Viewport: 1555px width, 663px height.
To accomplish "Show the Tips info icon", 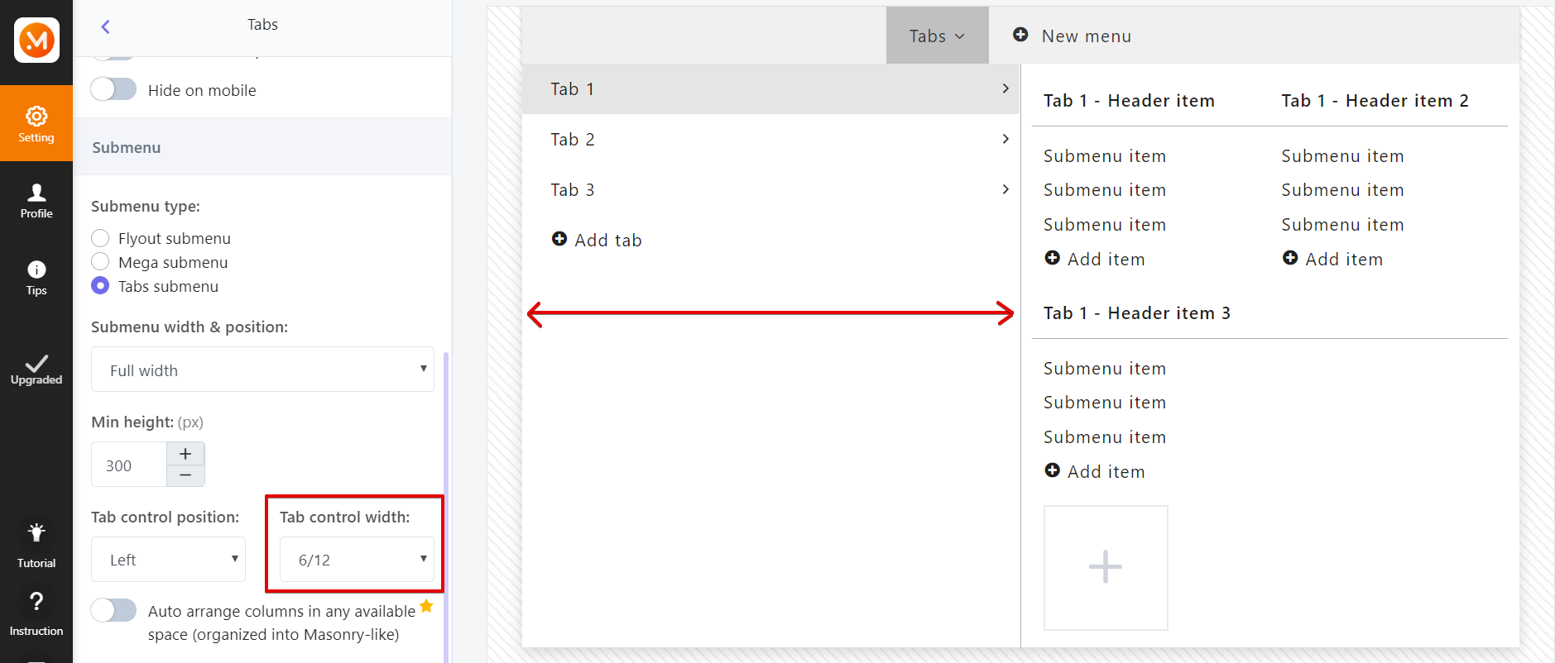I will point(36,277).
